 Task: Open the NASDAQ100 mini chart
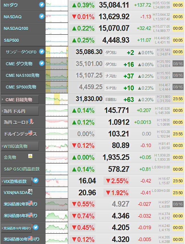57,29
